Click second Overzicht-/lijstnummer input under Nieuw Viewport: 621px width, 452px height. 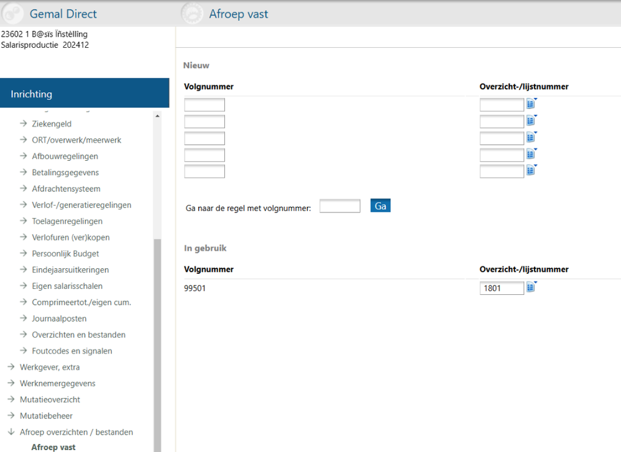point(502,122)
